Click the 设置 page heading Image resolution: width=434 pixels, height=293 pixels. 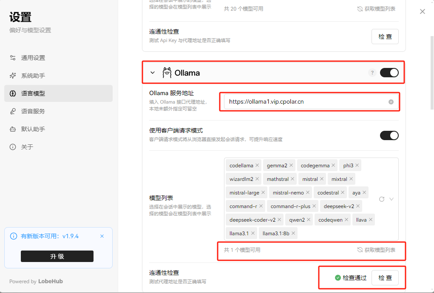click(x=20, y=17)
